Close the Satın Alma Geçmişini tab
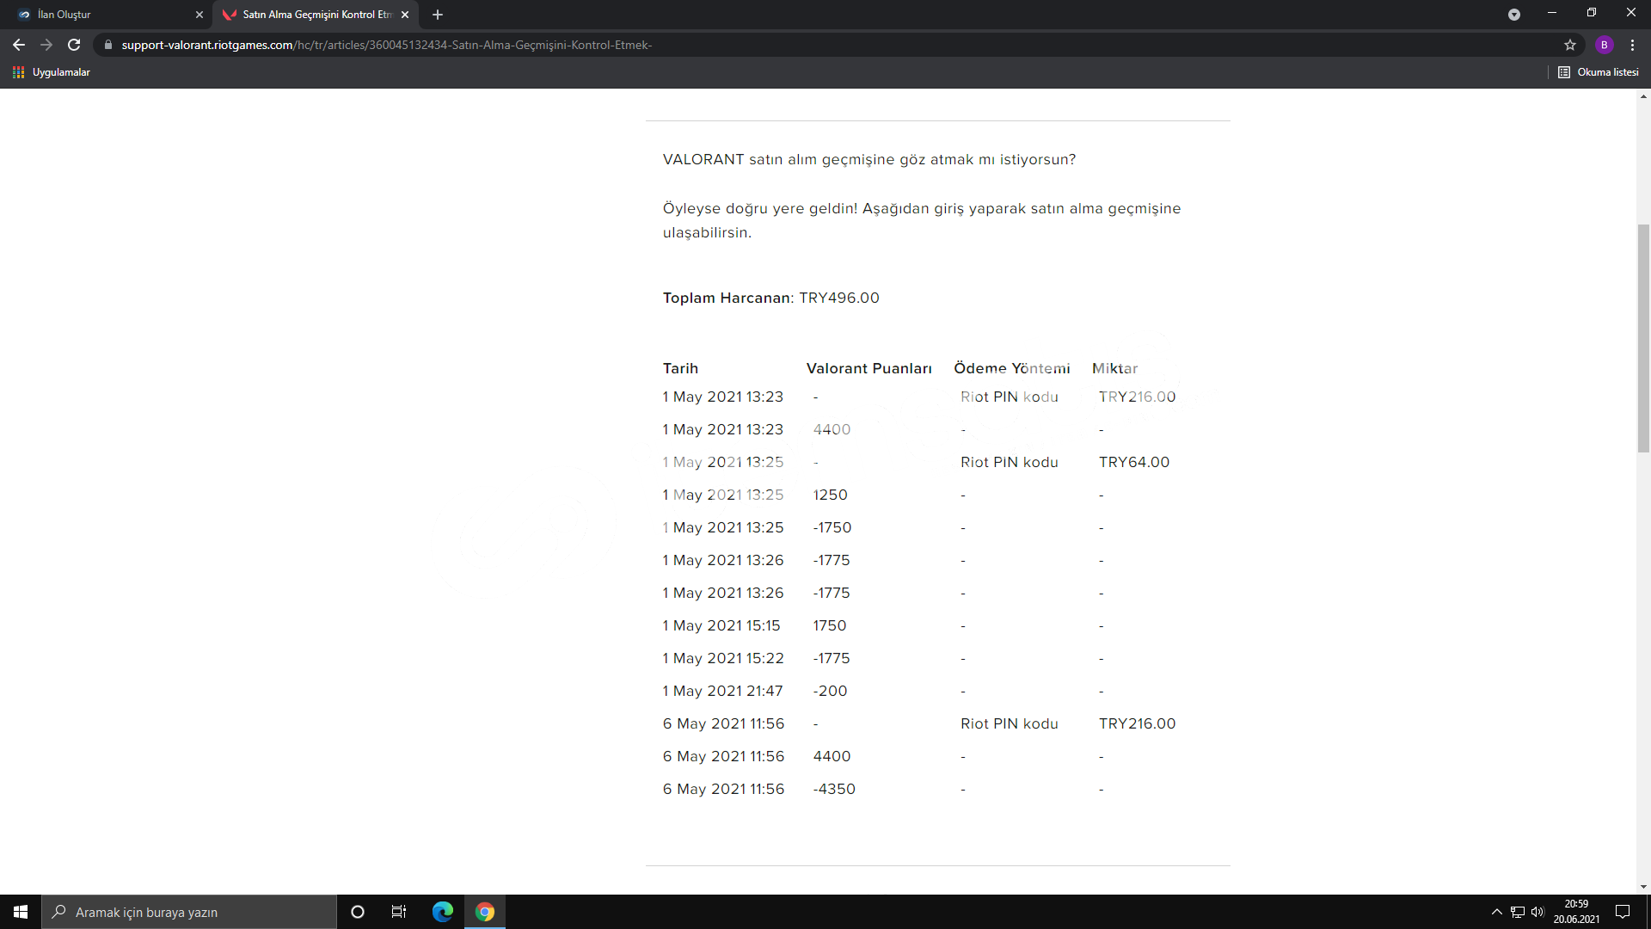1651x929 pixels. 405,15
